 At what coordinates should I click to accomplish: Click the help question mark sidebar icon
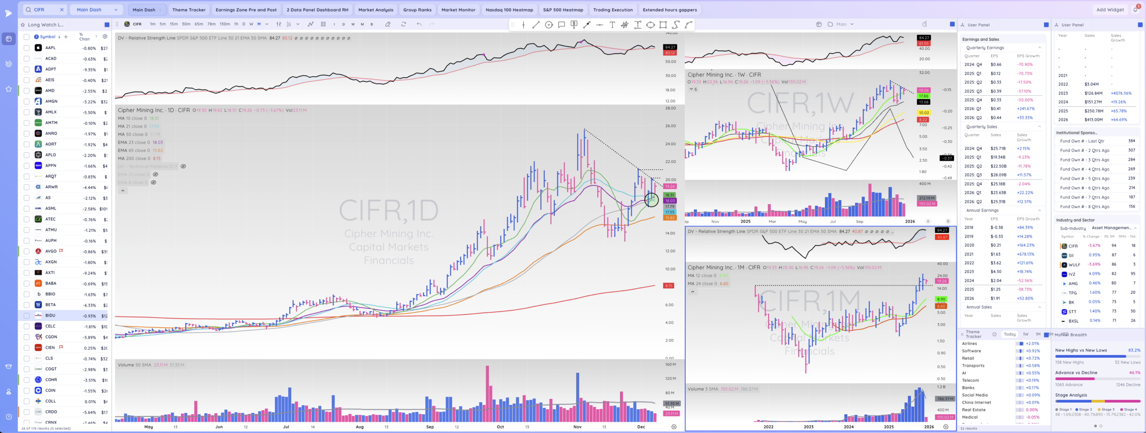click(x=9, y=416)
